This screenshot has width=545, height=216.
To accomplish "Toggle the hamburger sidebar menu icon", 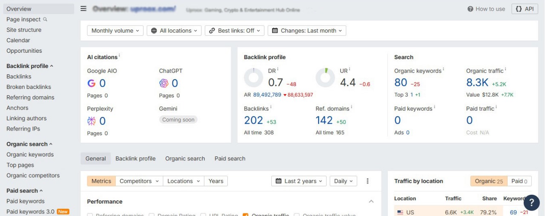I will [x=83, y=9].
